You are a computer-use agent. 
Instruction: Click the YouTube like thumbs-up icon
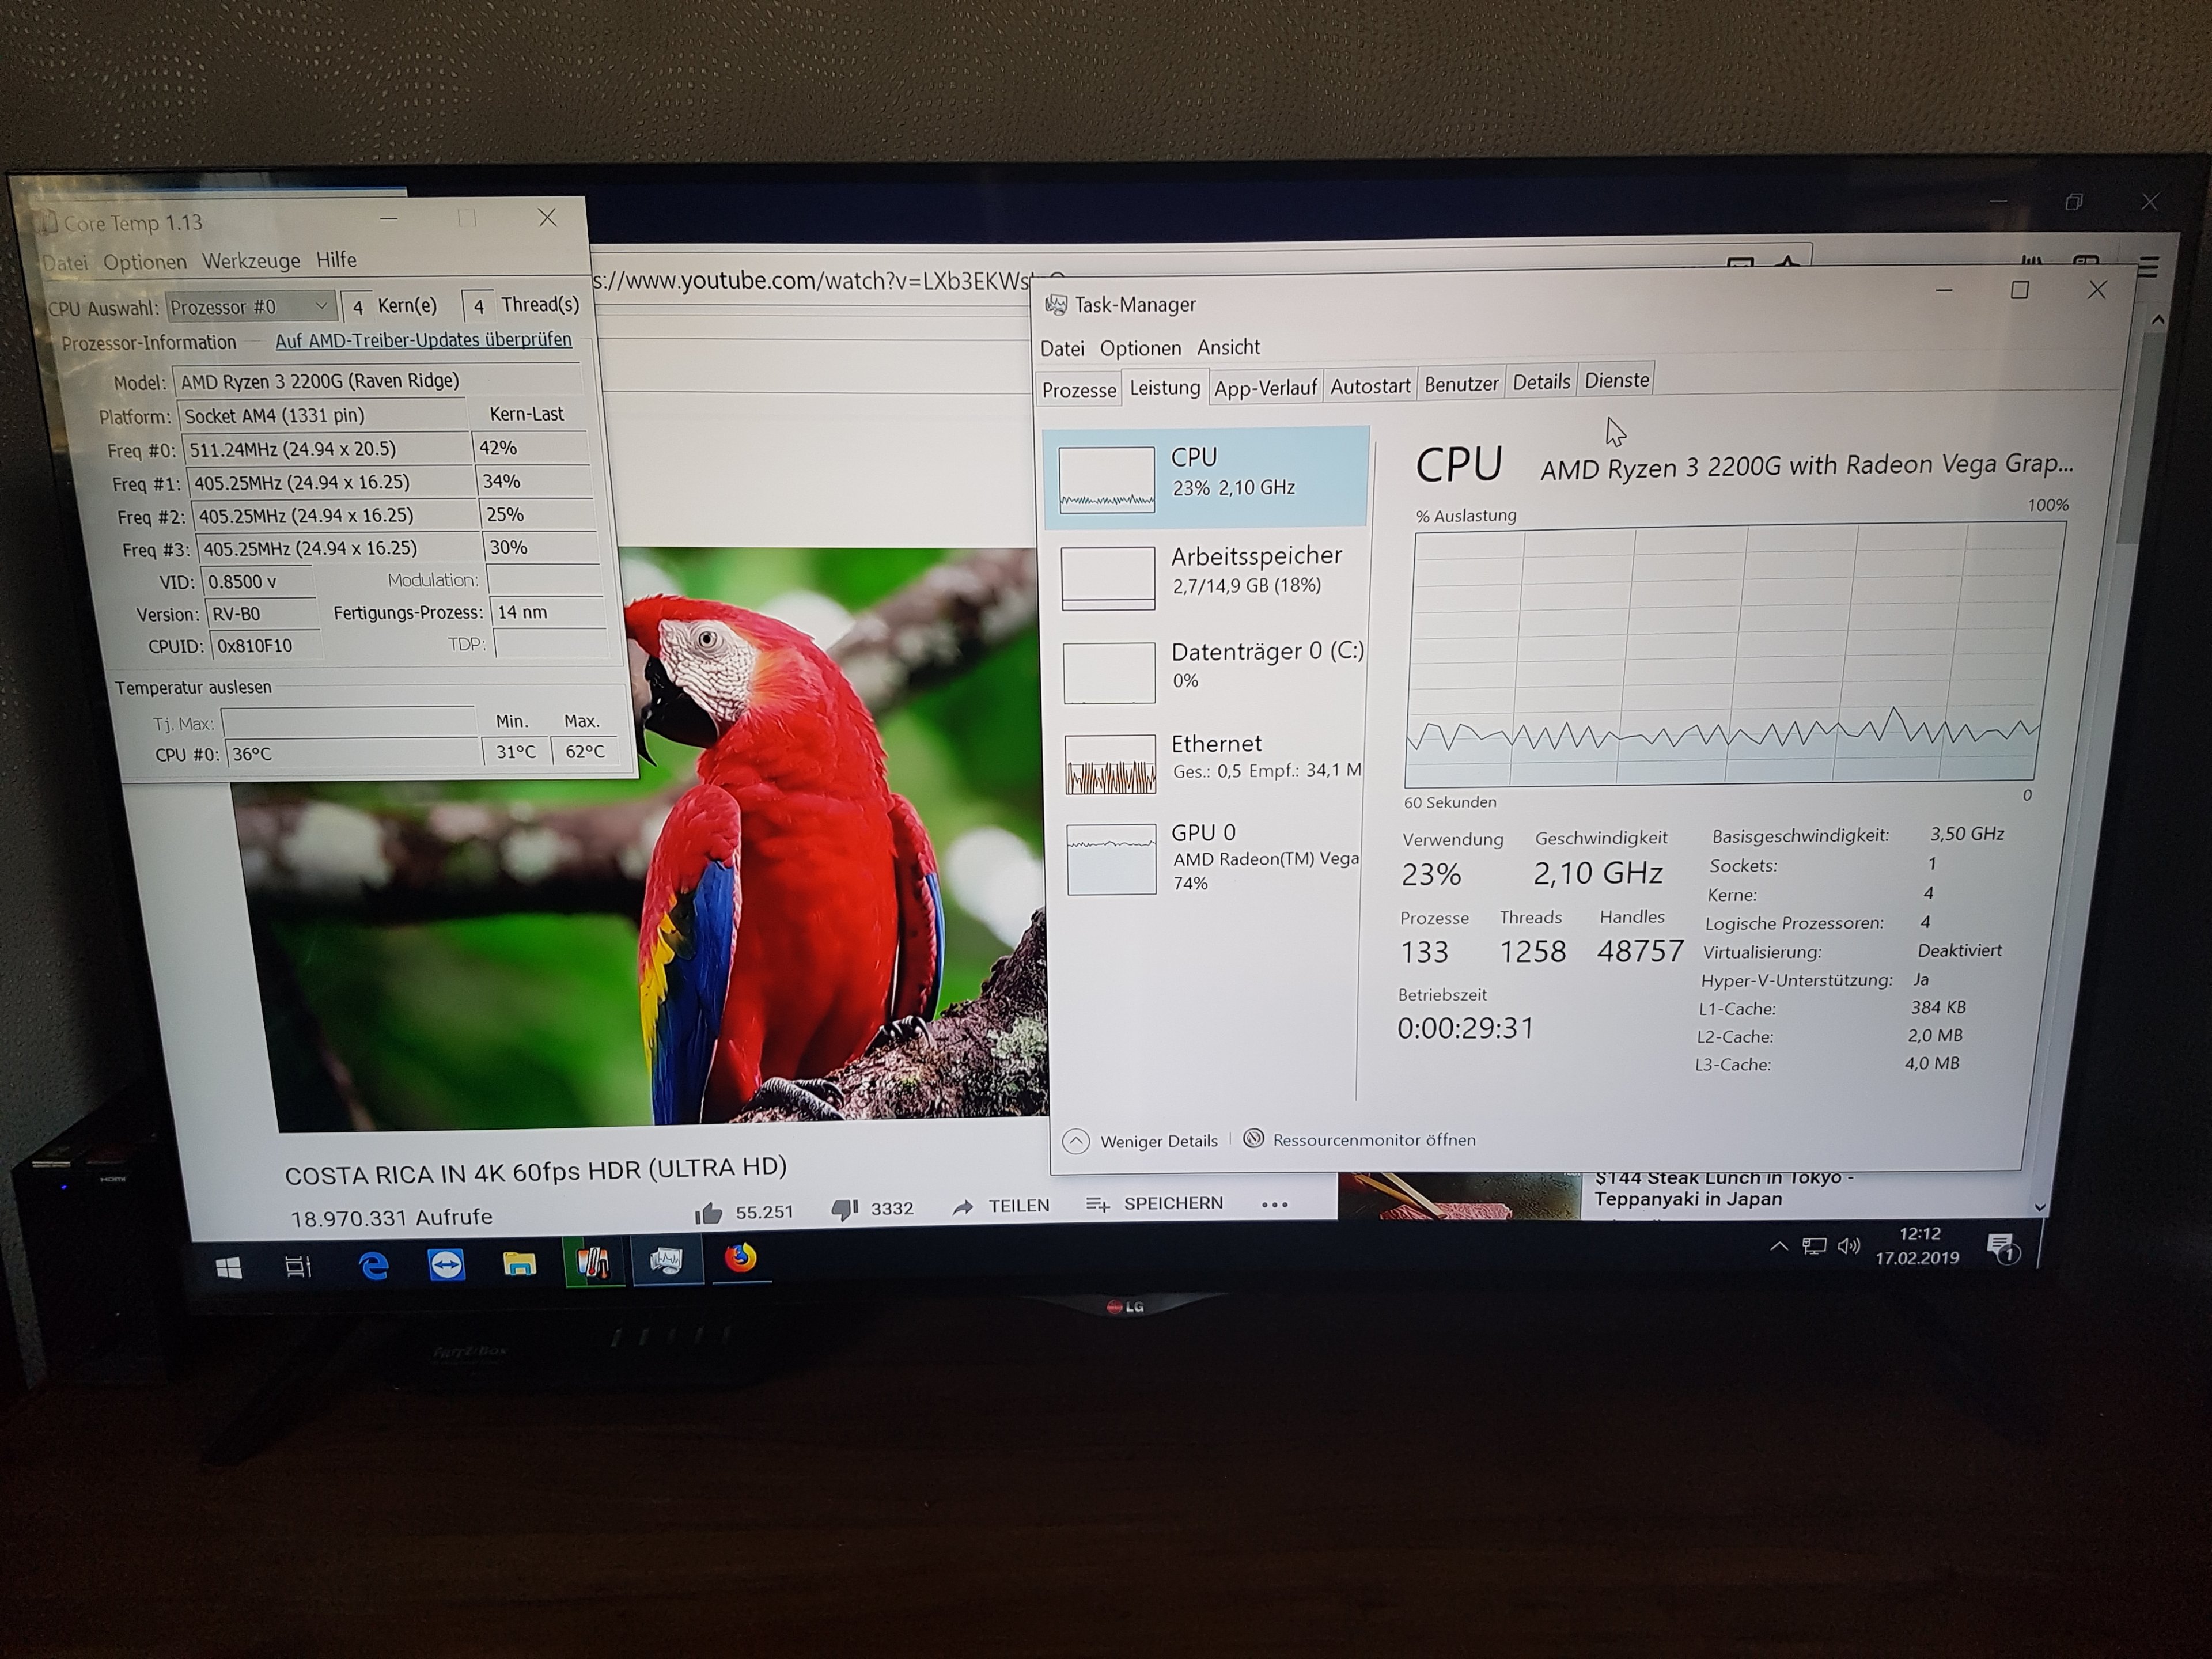click(709, 1213)
